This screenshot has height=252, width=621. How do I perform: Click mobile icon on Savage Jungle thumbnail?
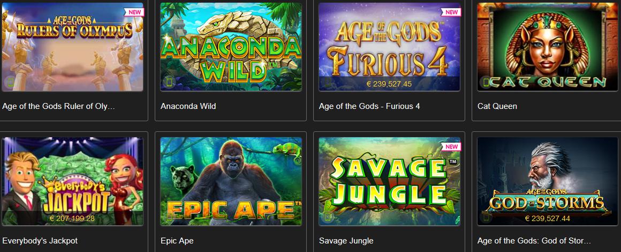[327, 217]
